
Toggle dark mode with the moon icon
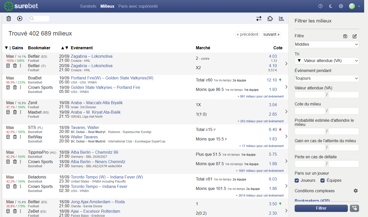331,6
